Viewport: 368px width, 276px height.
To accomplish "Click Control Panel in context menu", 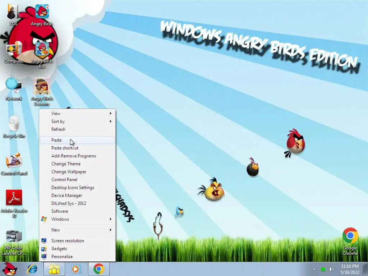I will click(x=77, y=180).
